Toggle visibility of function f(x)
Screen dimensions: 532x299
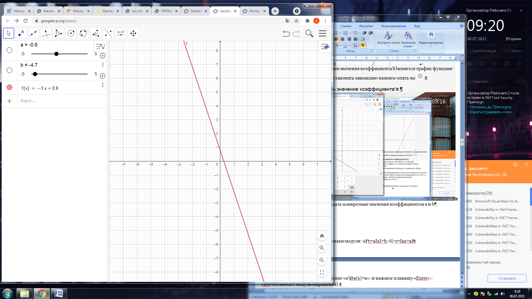click(x=9, y=87)
